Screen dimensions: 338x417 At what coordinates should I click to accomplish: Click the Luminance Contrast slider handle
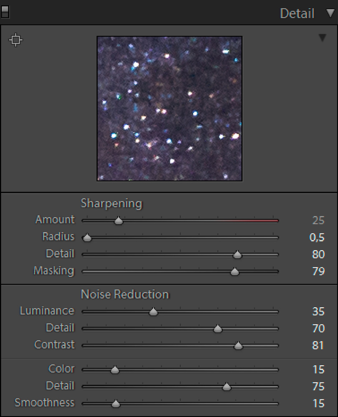(x=238, y=346)
